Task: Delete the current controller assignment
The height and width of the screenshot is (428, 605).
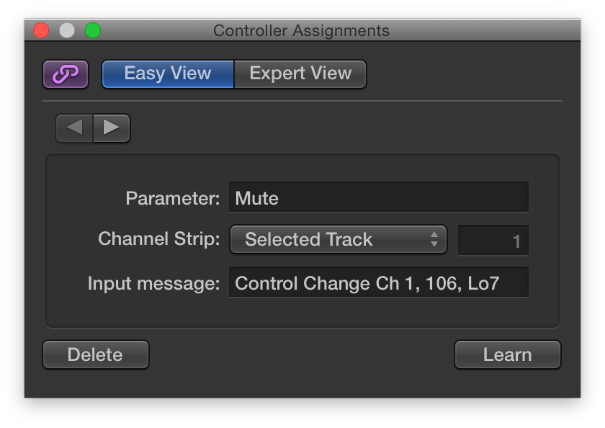Action: [95, 355]
